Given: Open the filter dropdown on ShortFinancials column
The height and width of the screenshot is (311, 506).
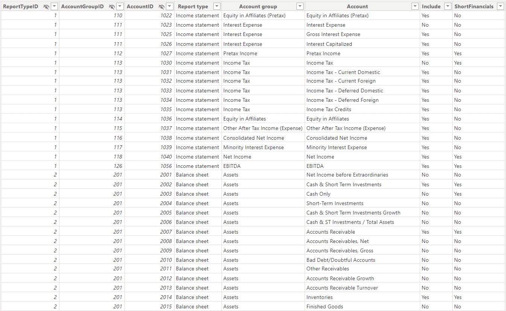Looking at the screenshot, I should pyautogui.click(x=501, y=6).
